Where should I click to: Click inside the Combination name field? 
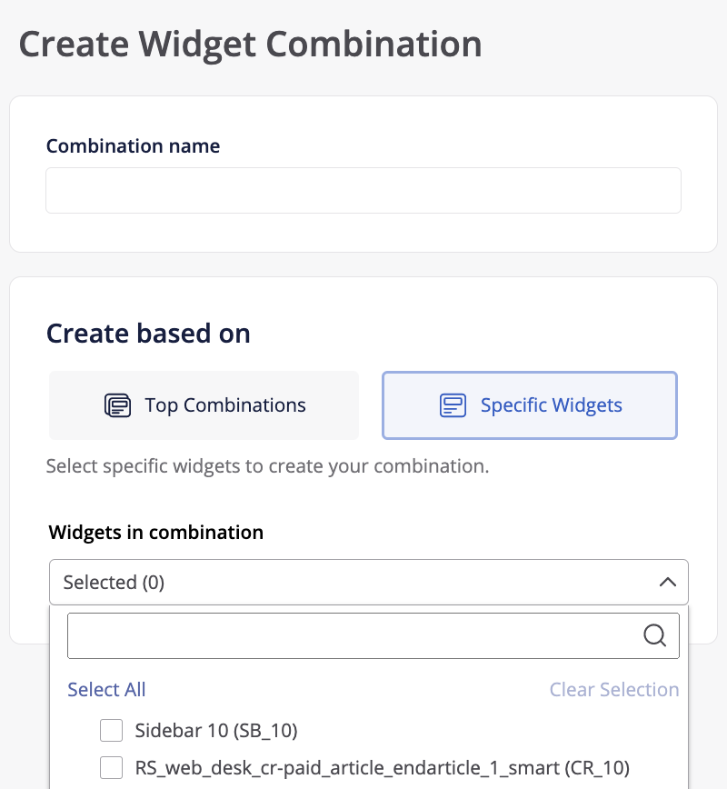pyautogui.click(x=363, y=190)
